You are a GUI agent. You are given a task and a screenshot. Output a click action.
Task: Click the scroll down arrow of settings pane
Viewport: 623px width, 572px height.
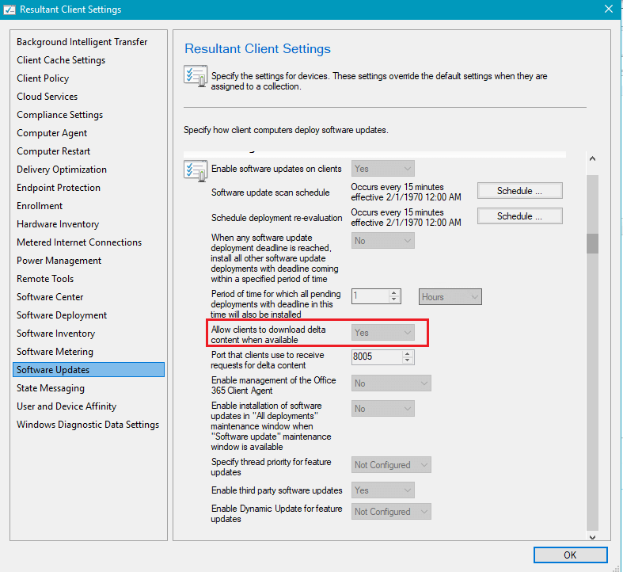coord(592,537)
